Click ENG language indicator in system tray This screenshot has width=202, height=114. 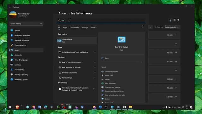pyautogui.click(x=179, y=107)
